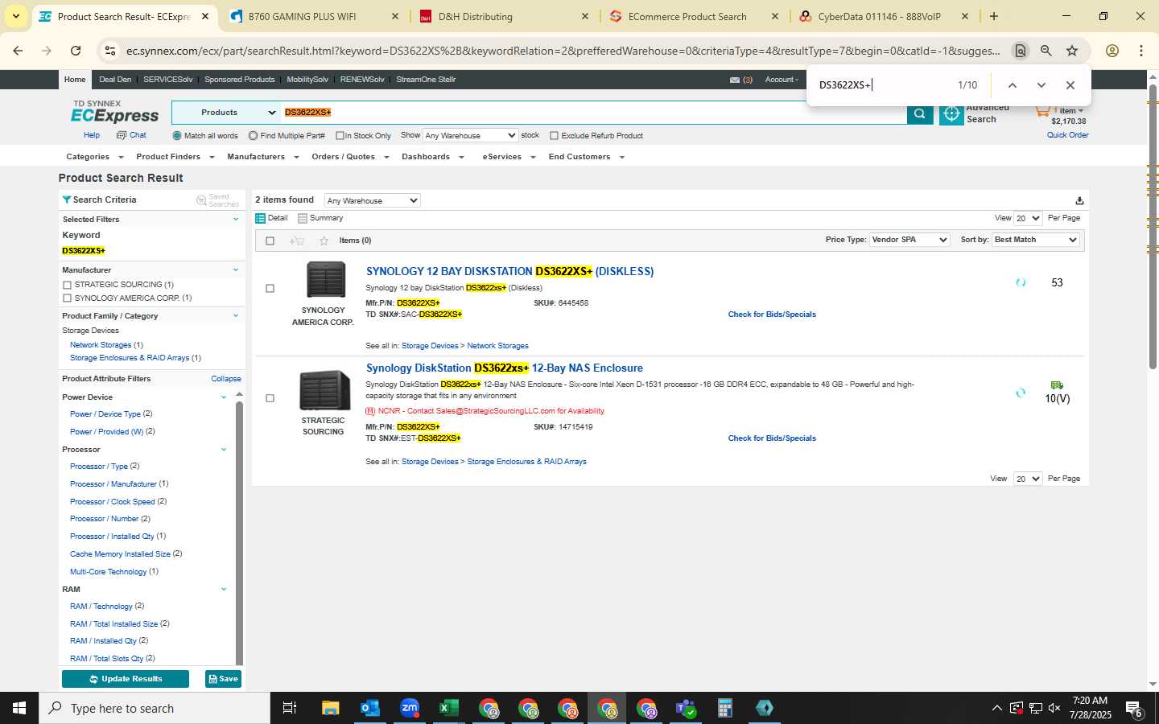This screenshot has height=724, width=1159.
Task: Click the teal search magnifier button
Action: coord(919,113)
